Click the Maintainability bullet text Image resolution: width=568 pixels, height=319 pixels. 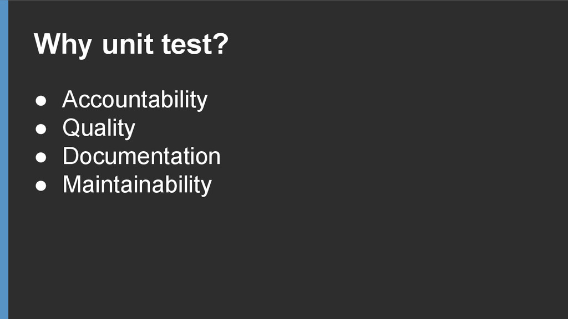[137, 185]
